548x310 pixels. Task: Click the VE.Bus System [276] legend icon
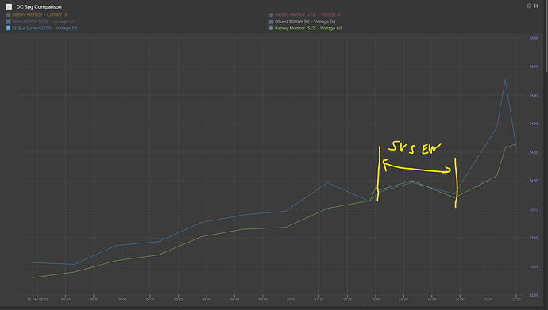click(9, 29)
